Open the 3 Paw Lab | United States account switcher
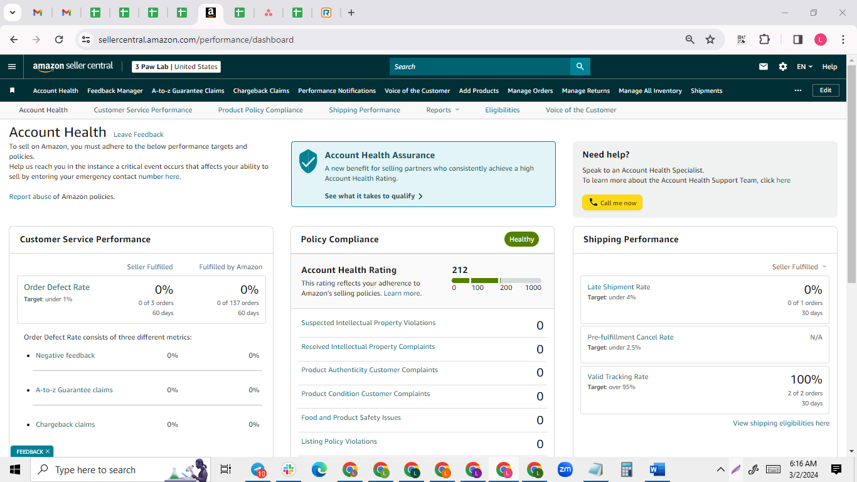 tap(176, 67)
